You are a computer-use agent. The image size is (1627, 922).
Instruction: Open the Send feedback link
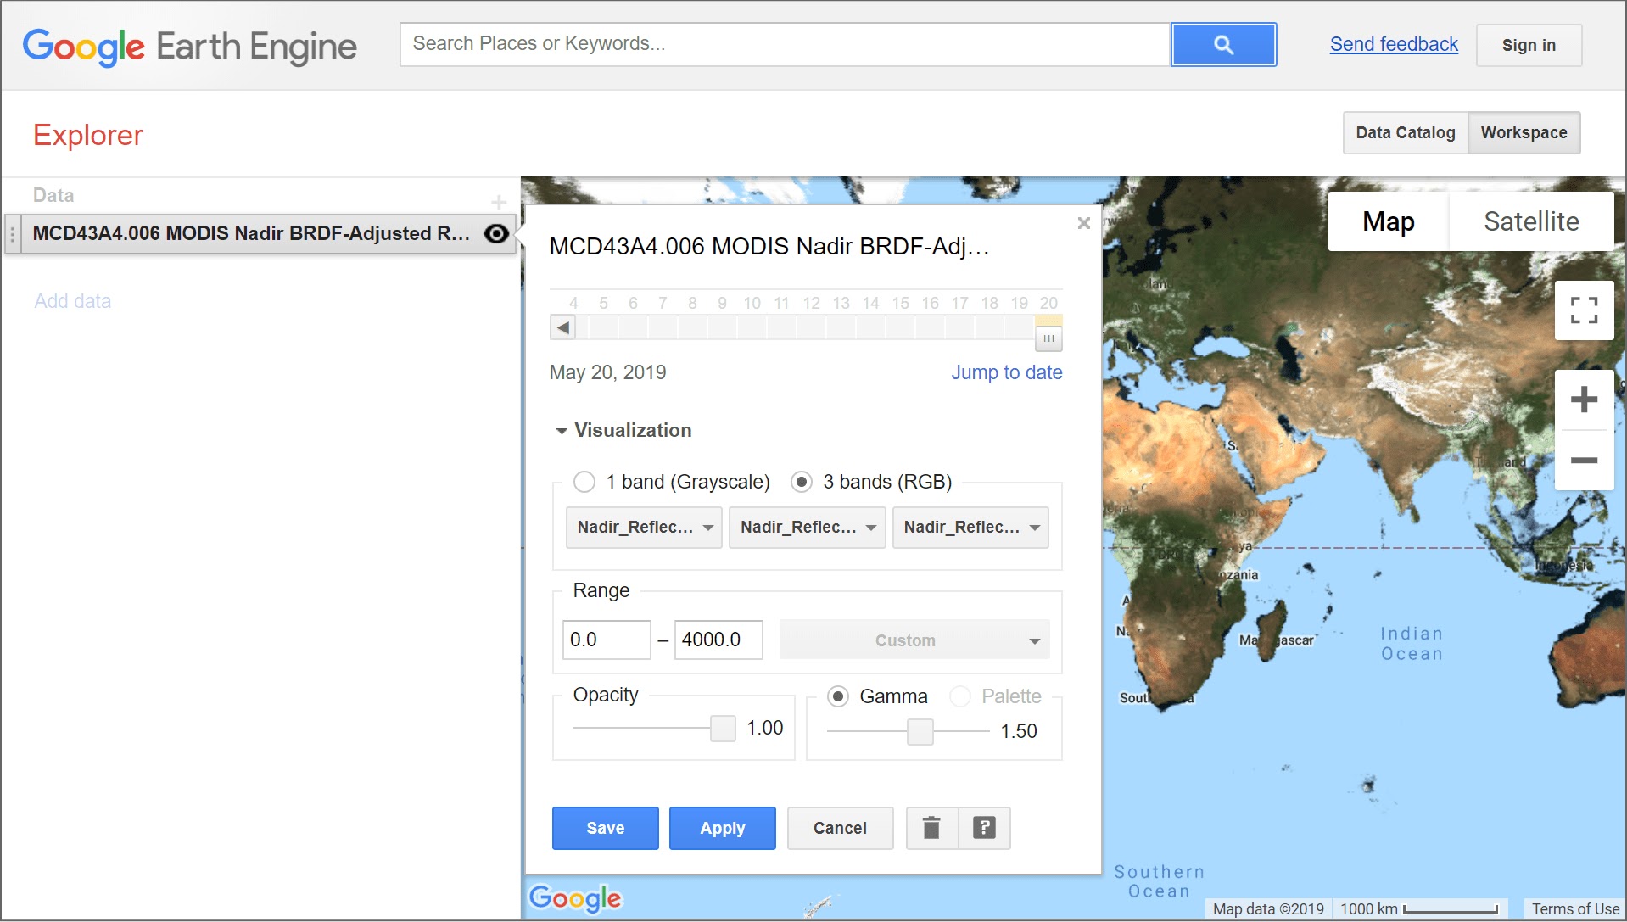coord(1394,44)
